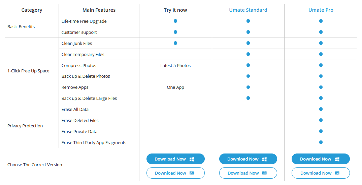
Task: Download Umate Pro for Windows
Action: pos(321,159)
